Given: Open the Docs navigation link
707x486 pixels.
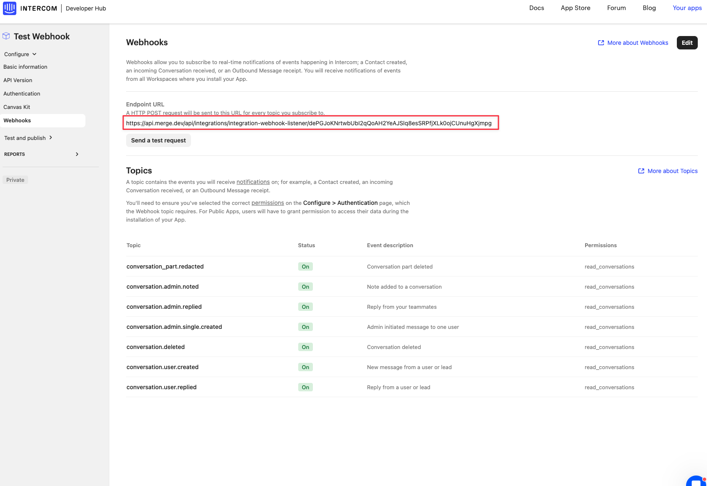Looking at the screenshot, I should click(537, 8).
